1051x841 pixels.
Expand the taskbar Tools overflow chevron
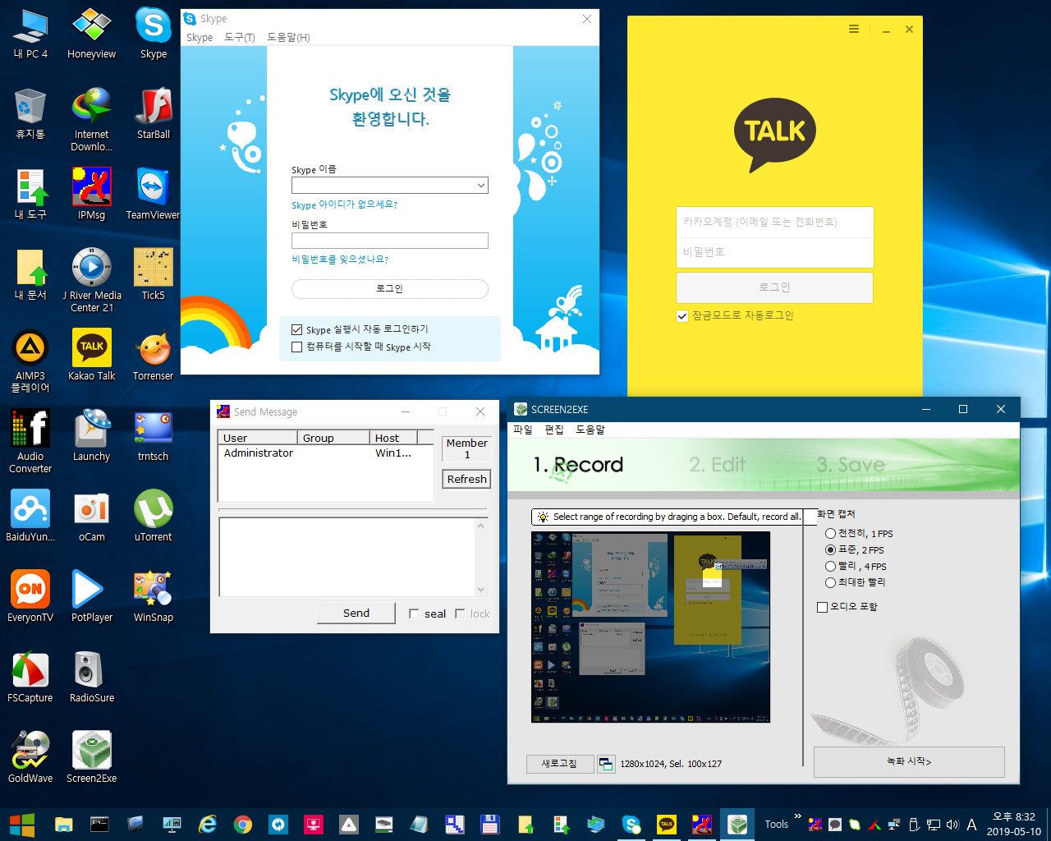(x=797, y=816)
